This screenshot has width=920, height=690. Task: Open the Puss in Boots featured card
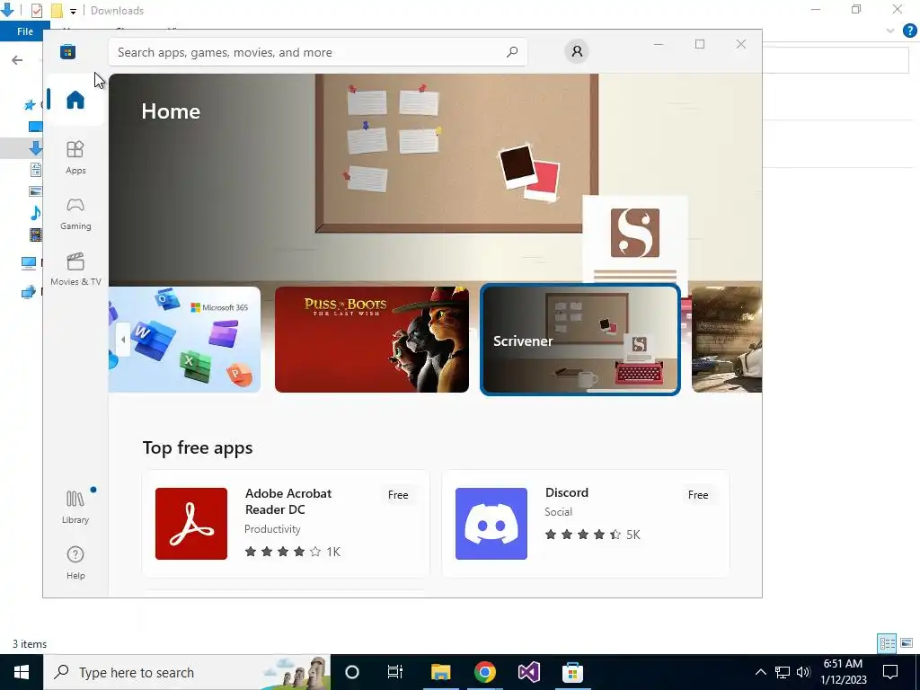(x=371, y=339)
